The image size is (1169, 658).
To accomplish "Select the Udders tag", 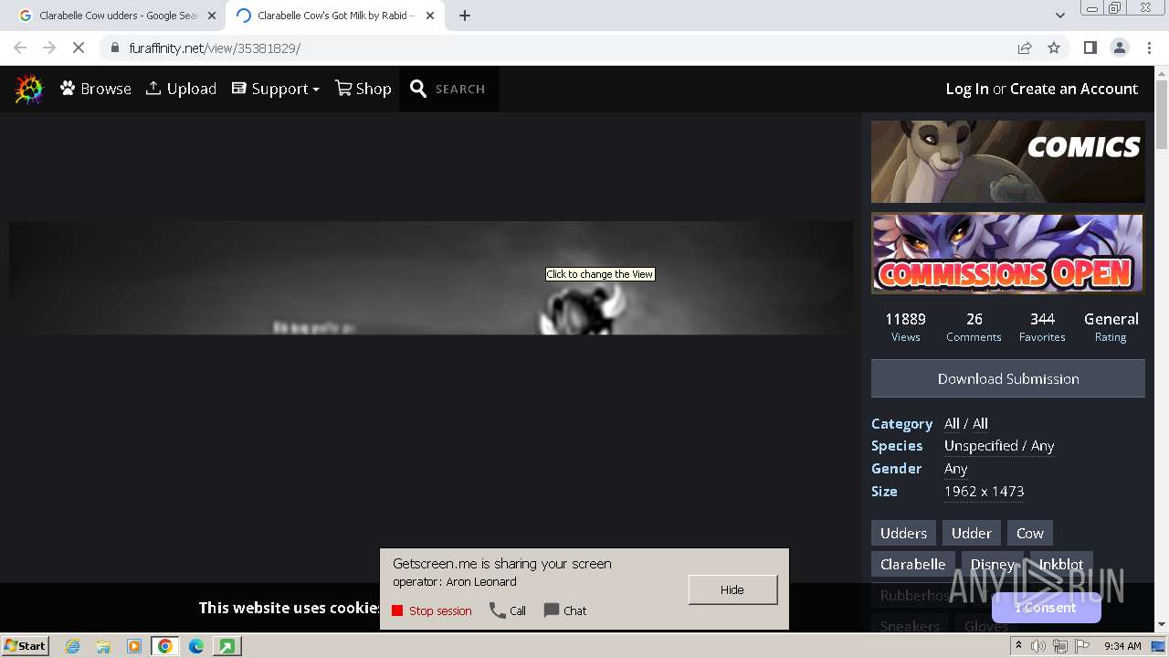I will (903, 533).
